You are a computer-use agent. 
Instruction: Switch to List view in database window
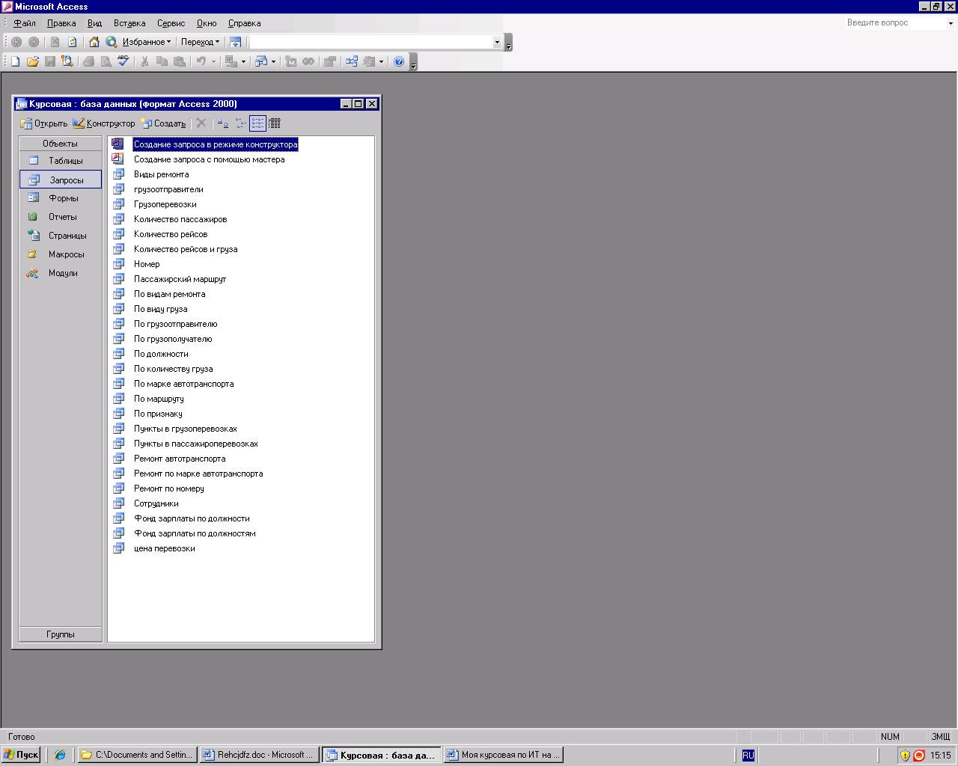(257, 123)
